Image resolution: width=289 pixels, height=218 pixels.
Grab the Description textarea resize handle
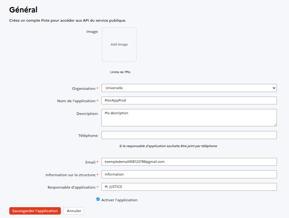(x=275, y=124)
